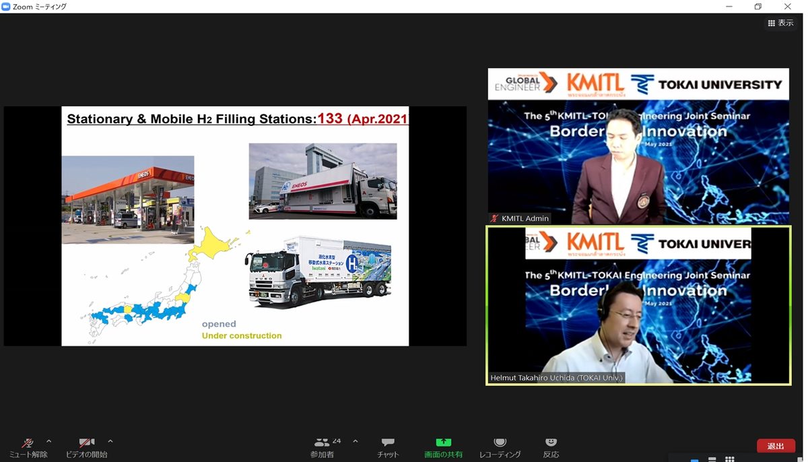Image resolution: width=808 pixels, height=462 pixels.
Task: Click the Helmut Takahiro Uchida name label
Action: (558, 378)
